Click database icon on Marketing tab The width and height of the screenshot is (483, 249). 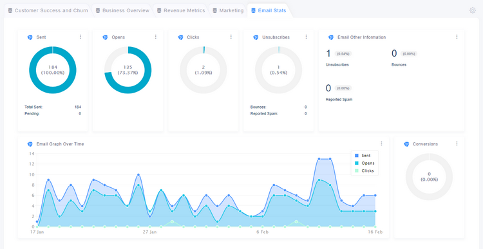(215, 10)
